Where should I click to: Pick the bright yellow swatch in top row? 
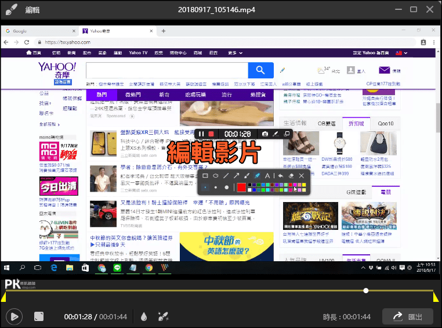pos(304,185)
